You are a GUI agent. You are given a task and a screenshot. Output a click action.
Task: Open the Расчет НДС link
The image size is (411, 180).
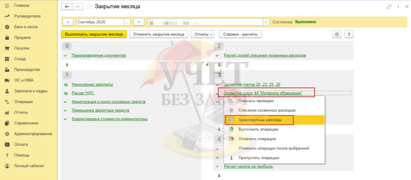click(x=83, y=93)
